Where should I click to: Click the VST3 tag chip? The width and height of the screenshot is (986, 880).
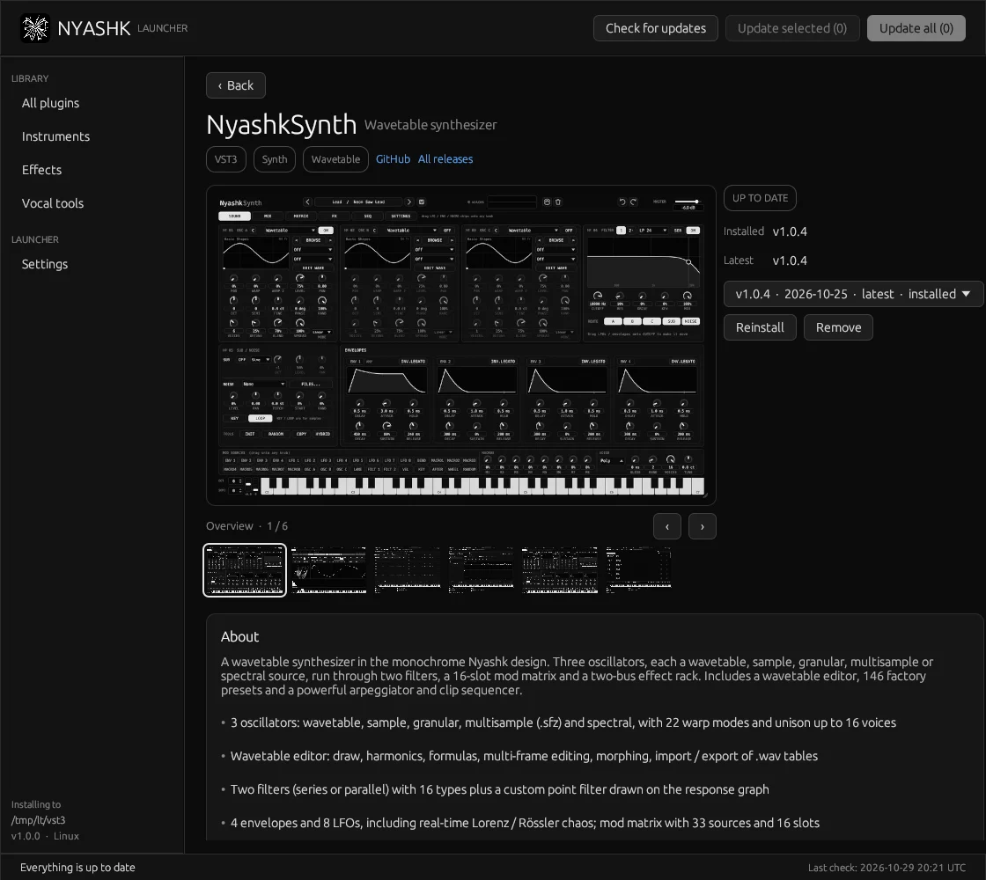tap(225, 159)
